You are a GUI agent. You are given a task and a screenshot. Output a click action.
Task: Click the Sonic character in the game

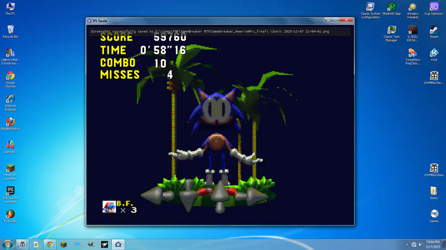(217, 136)
